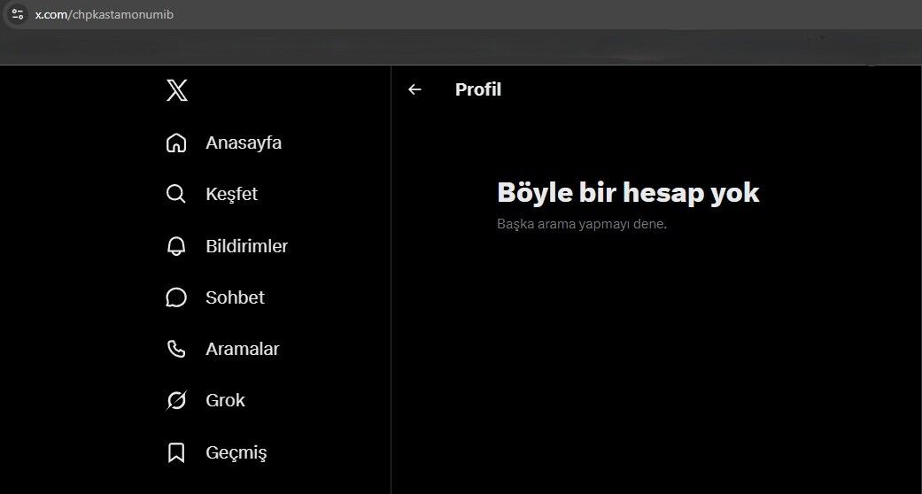The width and height of the screenshot is (922, 494).
Task: Click the Geçmiş bookmark icon
Action: 176,453
